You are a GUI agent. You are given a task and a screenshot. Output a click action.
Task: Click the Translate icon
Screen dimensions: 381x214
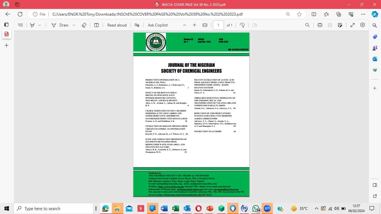(137, 25)
